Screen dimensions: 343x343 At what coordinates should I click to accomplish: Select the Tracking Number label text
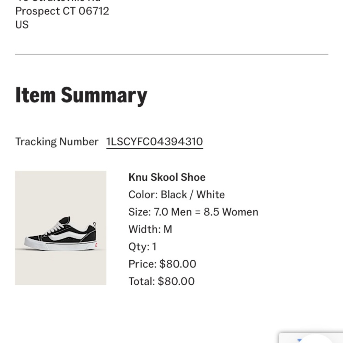(x=57, y=142)
